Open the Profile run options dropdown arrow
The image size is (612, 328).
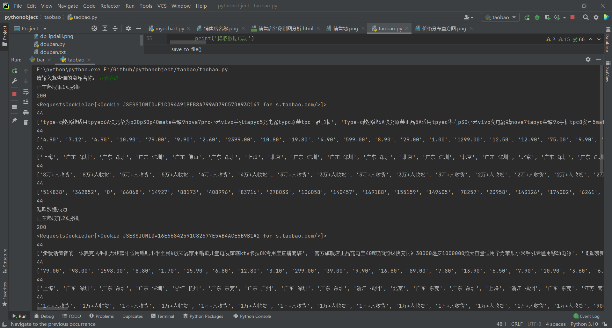(565, 18)
